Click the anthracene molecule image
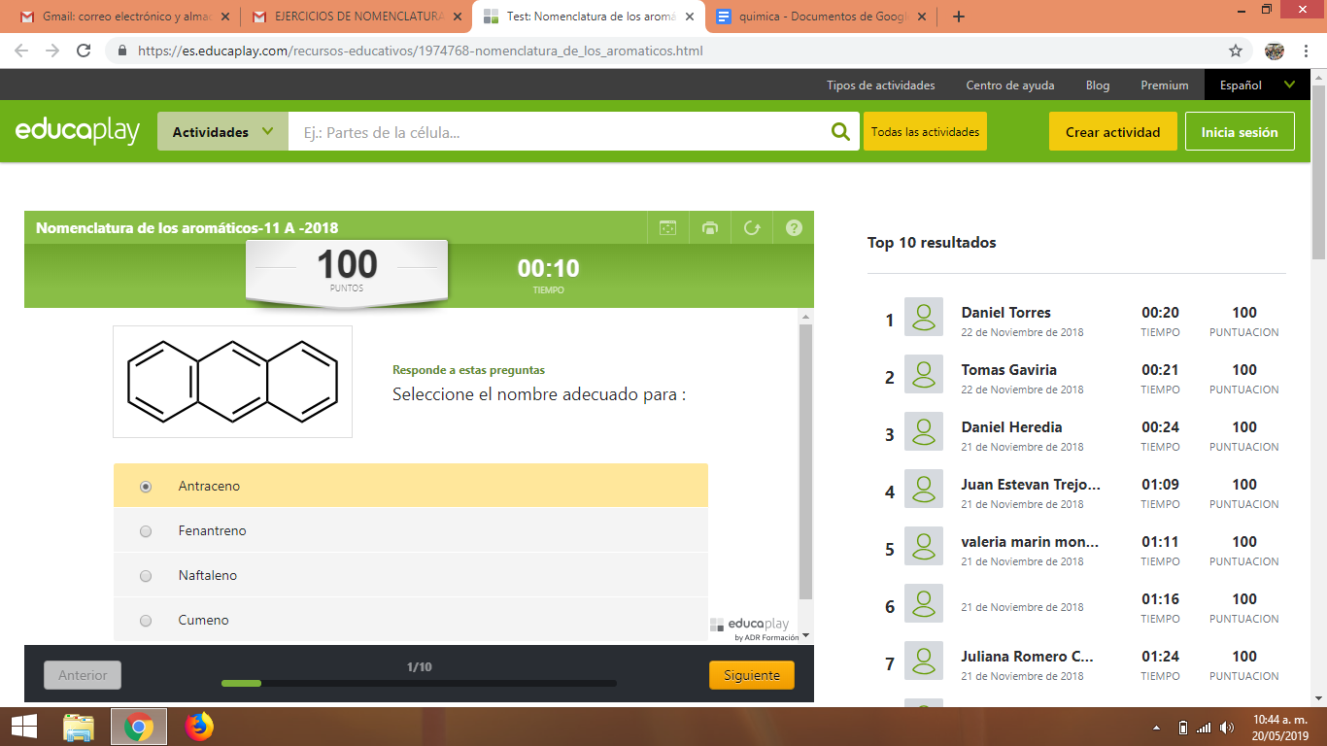Image resolution: width=1327 pixels, height=746 pixels. pyautogui.click(x=233, y=382)
